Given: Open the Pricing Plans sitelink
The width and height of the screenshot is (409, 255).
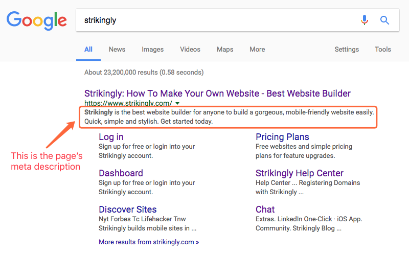Looking at the screenshot, I should click(282, 137).
